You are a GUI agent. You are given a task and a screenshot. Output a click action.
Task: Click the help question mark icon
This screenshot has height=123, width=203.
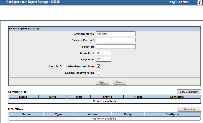[x=199, y=2]
